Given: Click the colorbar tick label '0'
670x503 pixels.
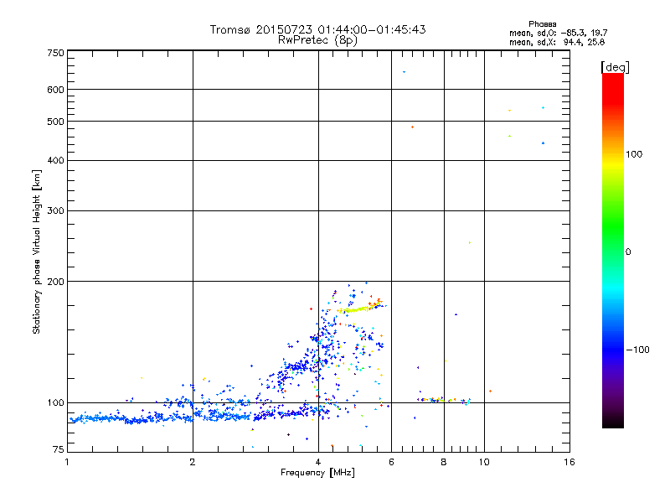Looking at the screenshot, I should 628,252.
